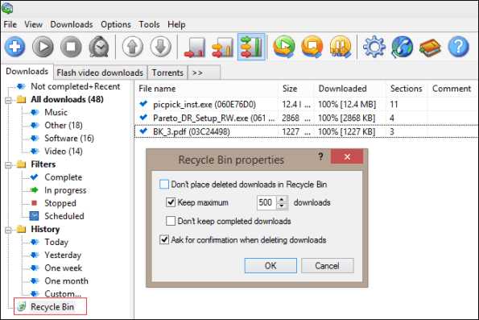Increase maximum downloads with up spinner arrow
Screen dimensions: 479x320
click(282, 199)
